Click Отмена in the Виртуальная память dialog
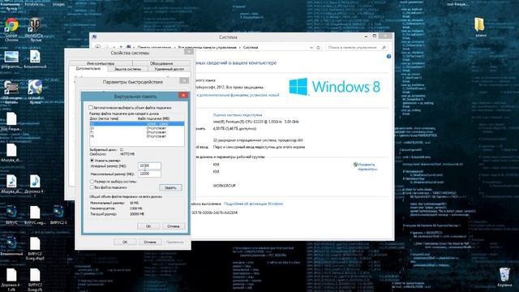The width and height of the screenshot is (519, 292). coord(173,226)
